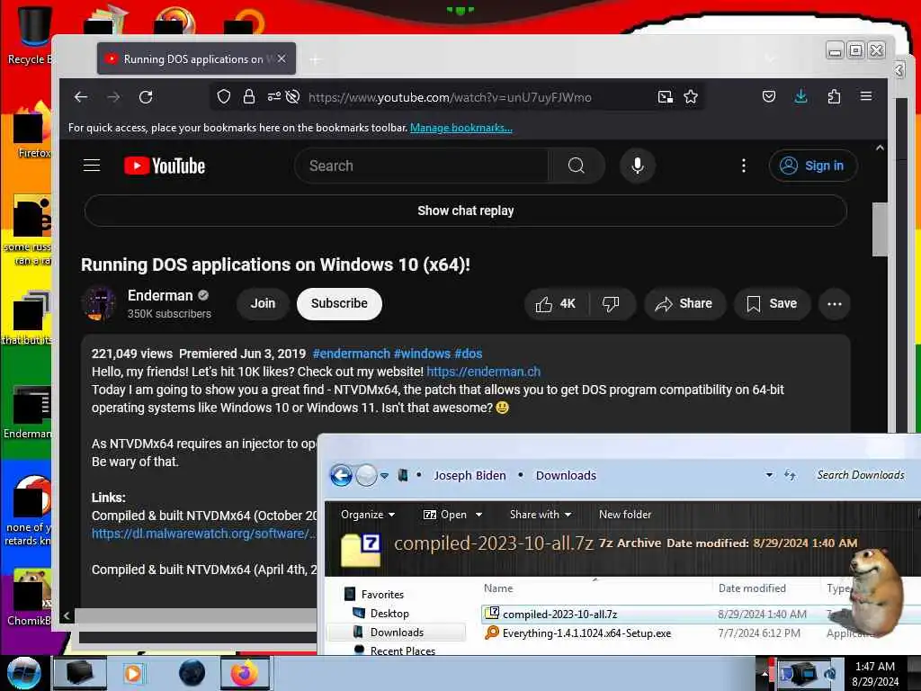The image size is (921, 691).
Task: Click the Join membership button
Action: pos(264,304)
